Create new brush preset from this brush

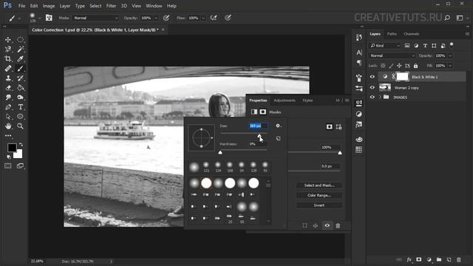278,138
